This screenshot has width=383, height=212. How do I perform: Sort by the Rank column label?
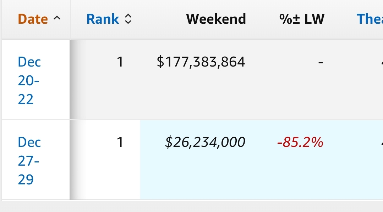tap(103, 19)
